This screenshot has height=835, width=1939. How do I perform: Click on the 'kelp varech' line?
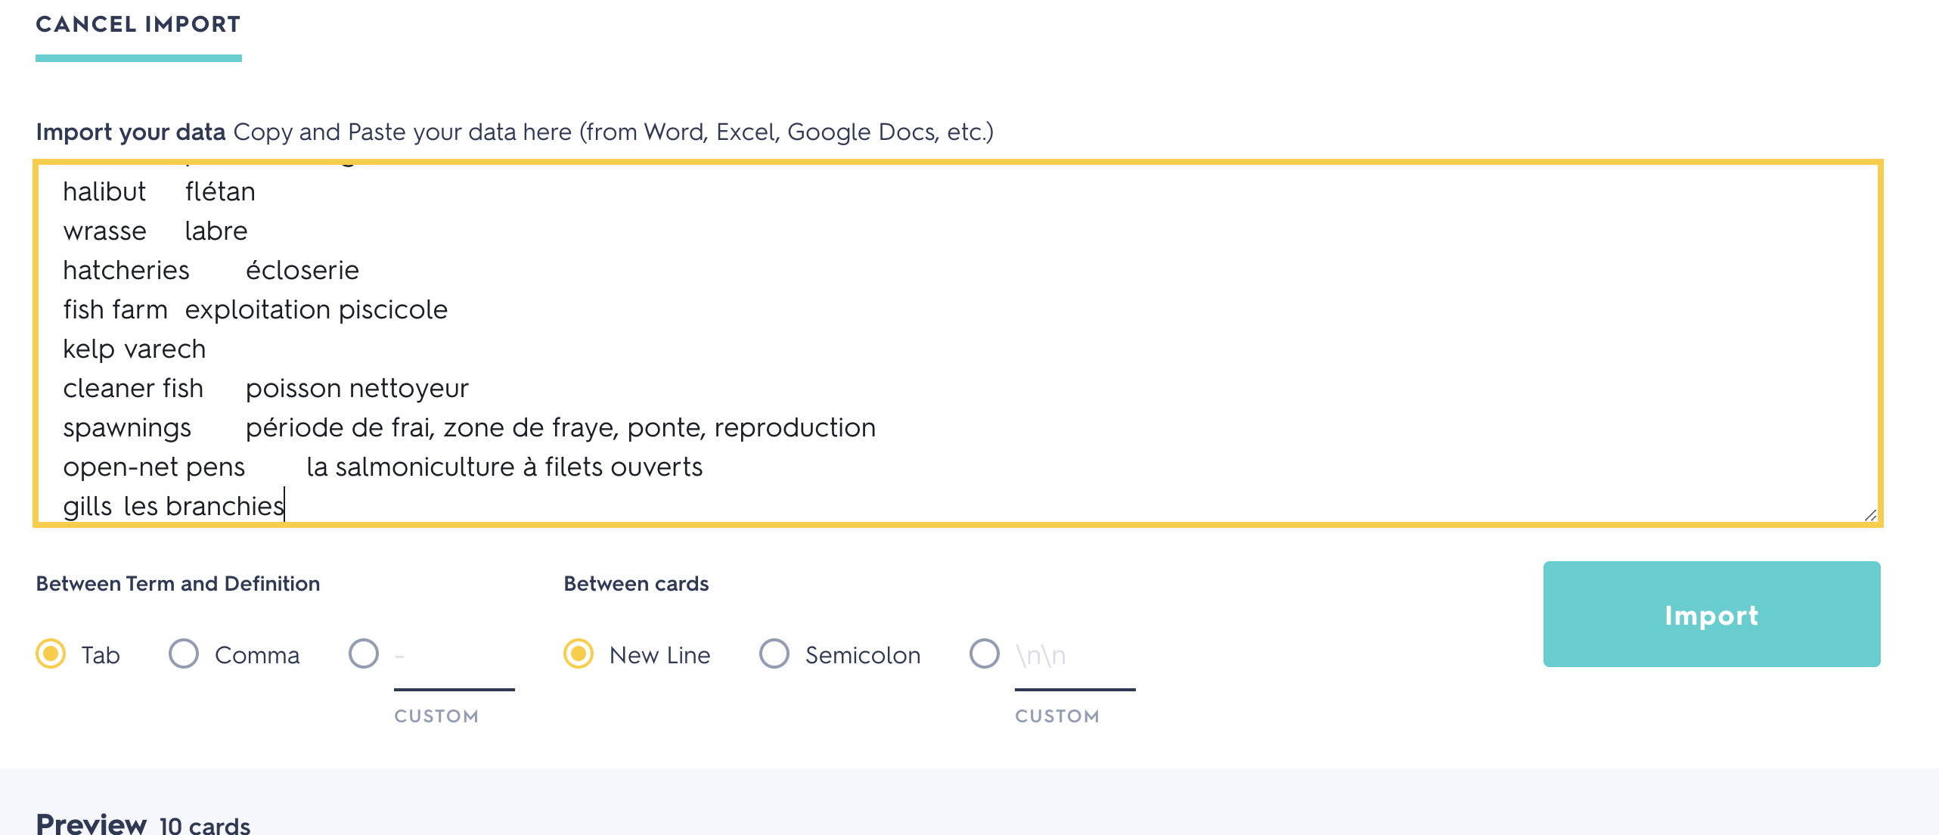tap(135, 349)
